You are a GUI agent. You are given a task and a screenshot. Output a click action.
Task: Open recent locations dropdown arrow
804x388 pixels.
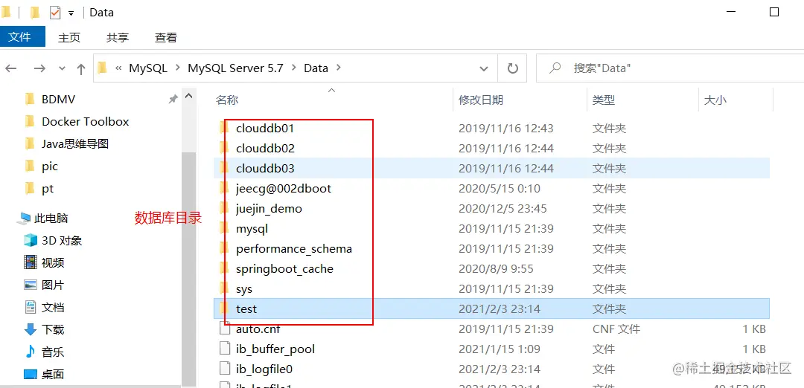coord(63,68)
